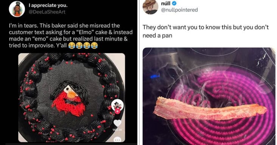Click the TikTok creator's Mickey avatar

tap(117, 104)
